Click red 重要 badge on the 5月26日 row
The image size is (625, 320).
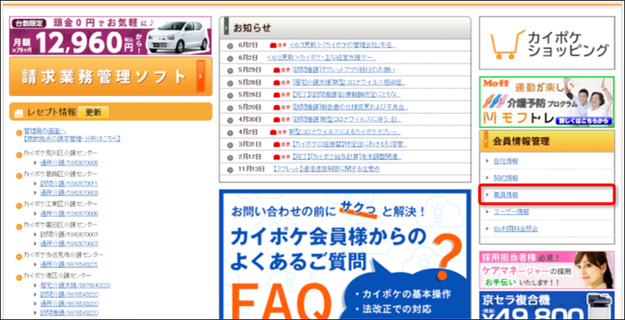pos(282,95)
